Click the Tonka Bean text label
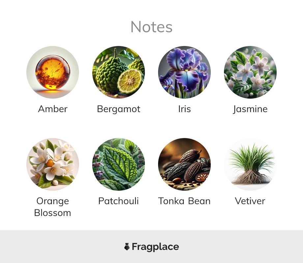Viewport: 303px width, 263px height. pos(184,201)
